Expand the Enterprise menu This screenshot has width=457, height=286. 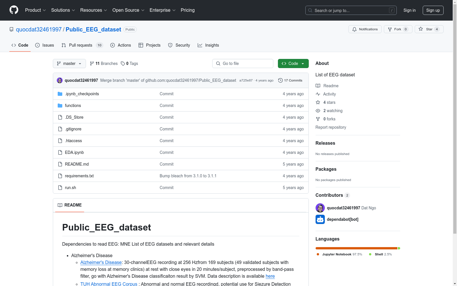tap(163, 10)
